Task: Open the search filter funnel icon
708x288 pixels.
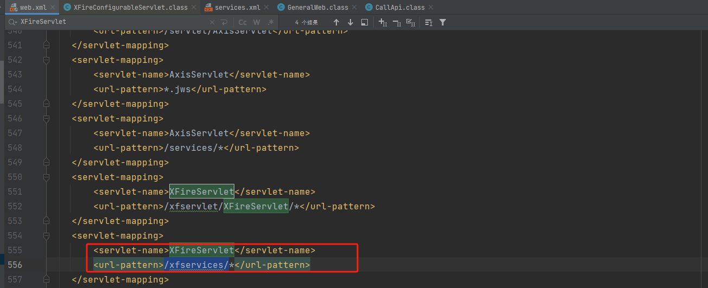Action: tap(443, 22)
